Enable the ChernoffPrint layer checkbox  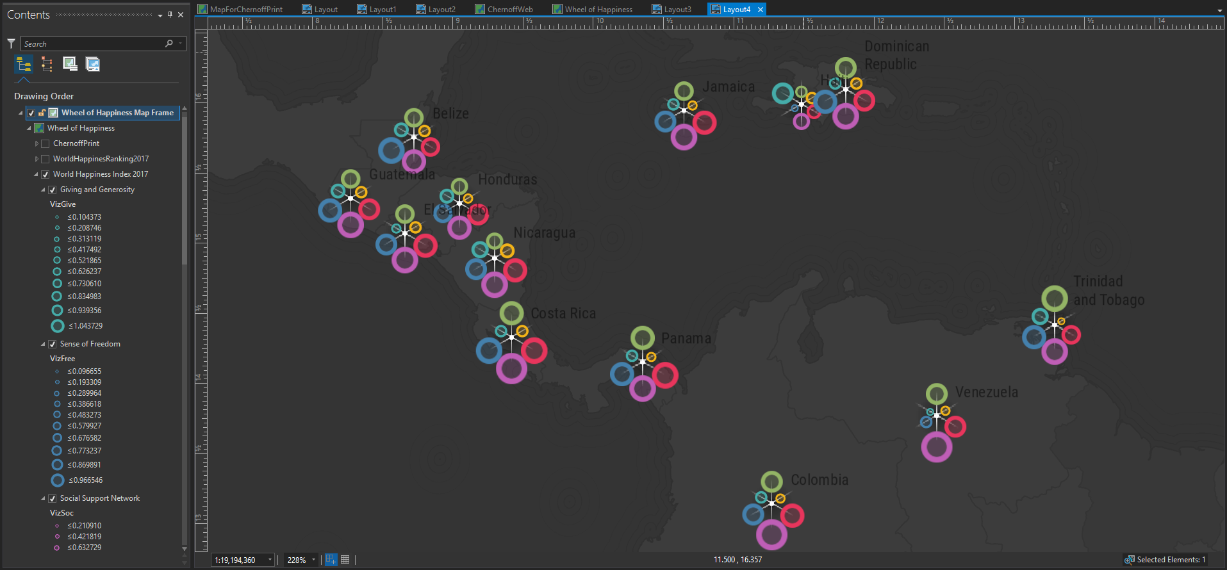(x=45, y=143)
